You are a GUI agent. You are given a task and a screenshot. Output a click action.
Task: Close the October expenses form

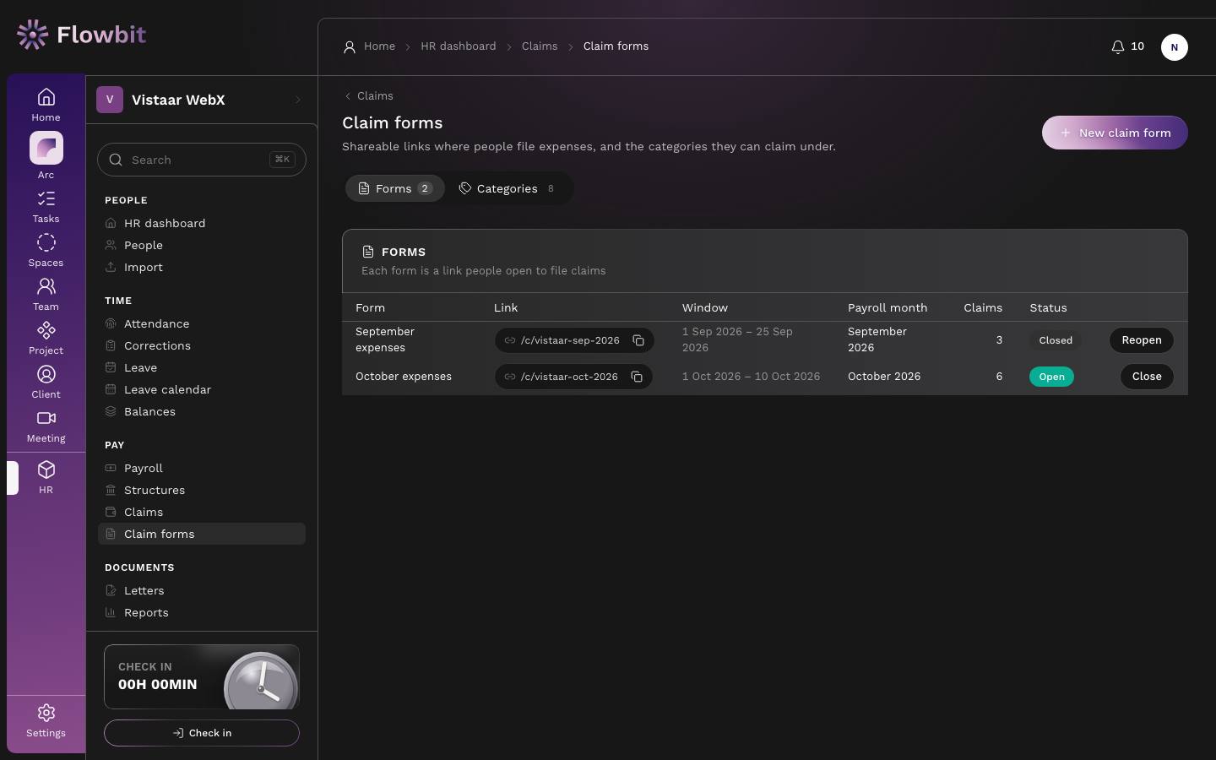[x=1147, y=377]
